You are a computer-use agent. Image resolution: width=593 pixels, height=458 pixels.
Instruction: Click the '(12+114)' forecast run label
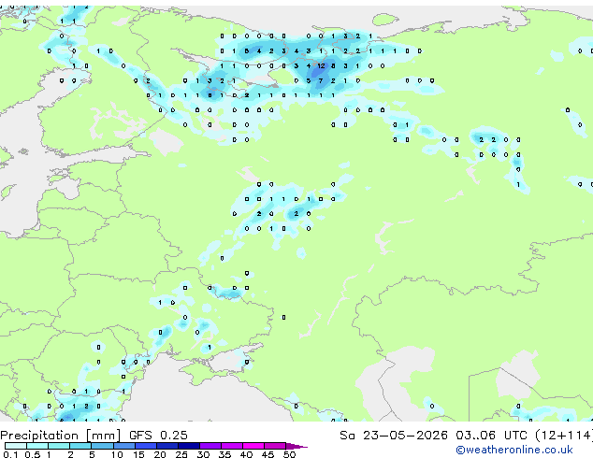click(564, 436)
